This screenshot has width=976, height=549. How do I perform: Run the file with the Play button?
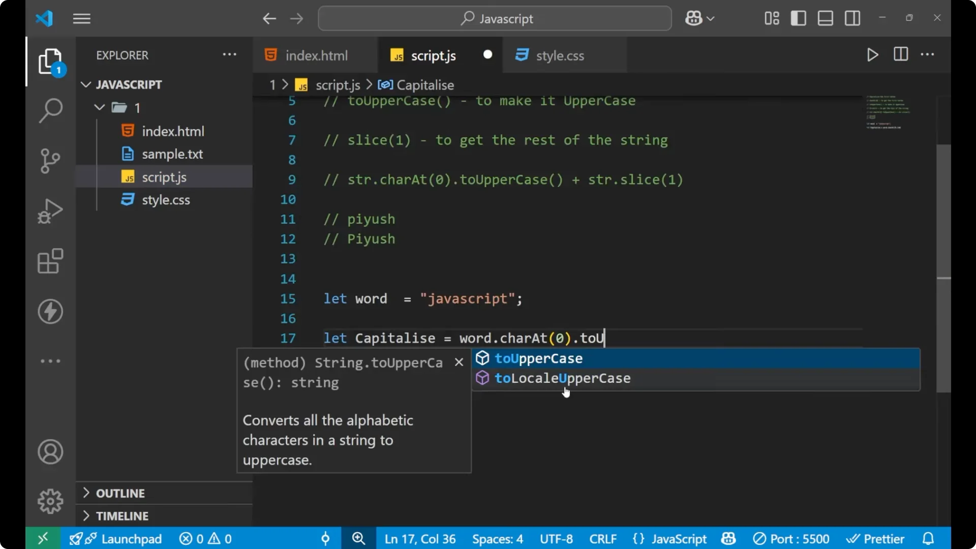(x=872, y=55)
